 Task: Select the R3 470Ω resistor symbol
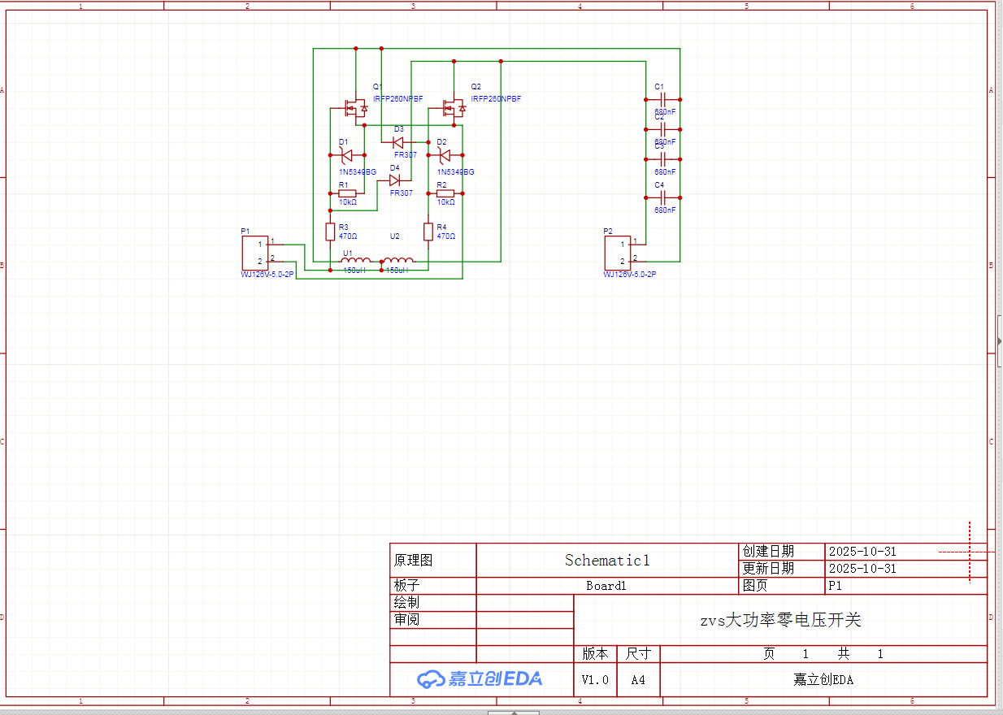point(330,232)
